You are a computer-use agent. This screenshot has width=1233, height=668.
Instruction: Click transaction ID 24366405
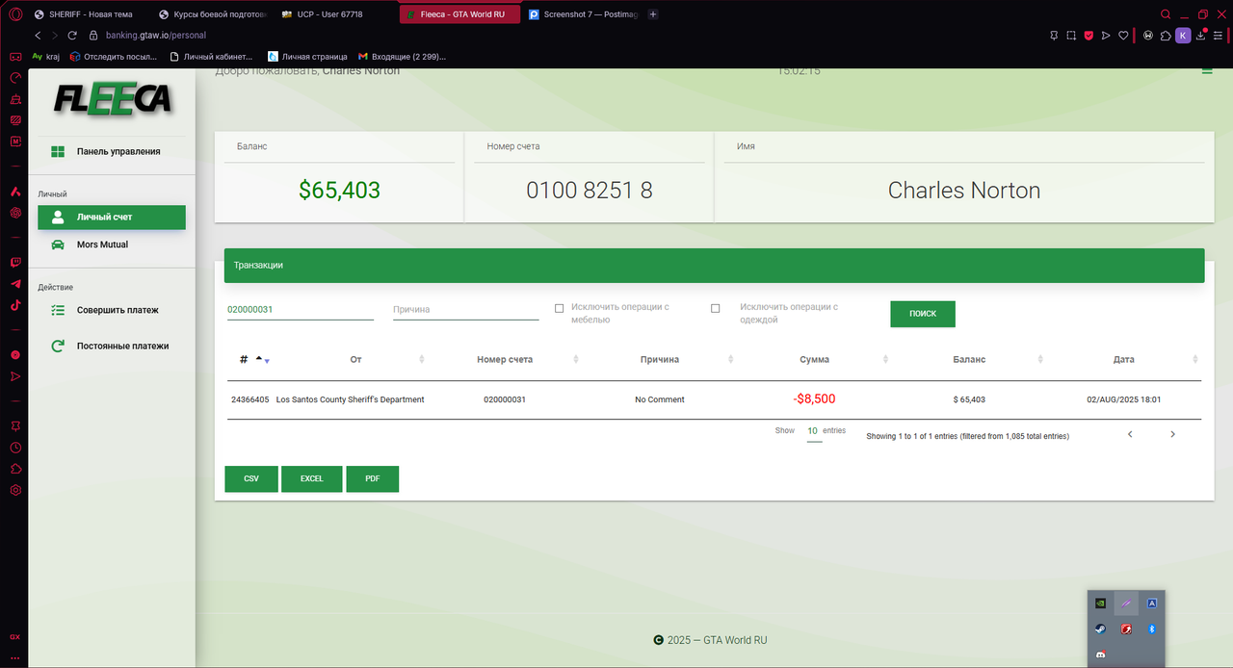tap(250, 399)
